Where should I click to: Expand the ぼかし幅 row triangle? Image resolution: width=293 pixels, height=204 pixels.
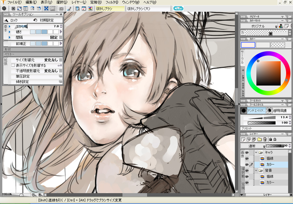[x=9, y=26]
